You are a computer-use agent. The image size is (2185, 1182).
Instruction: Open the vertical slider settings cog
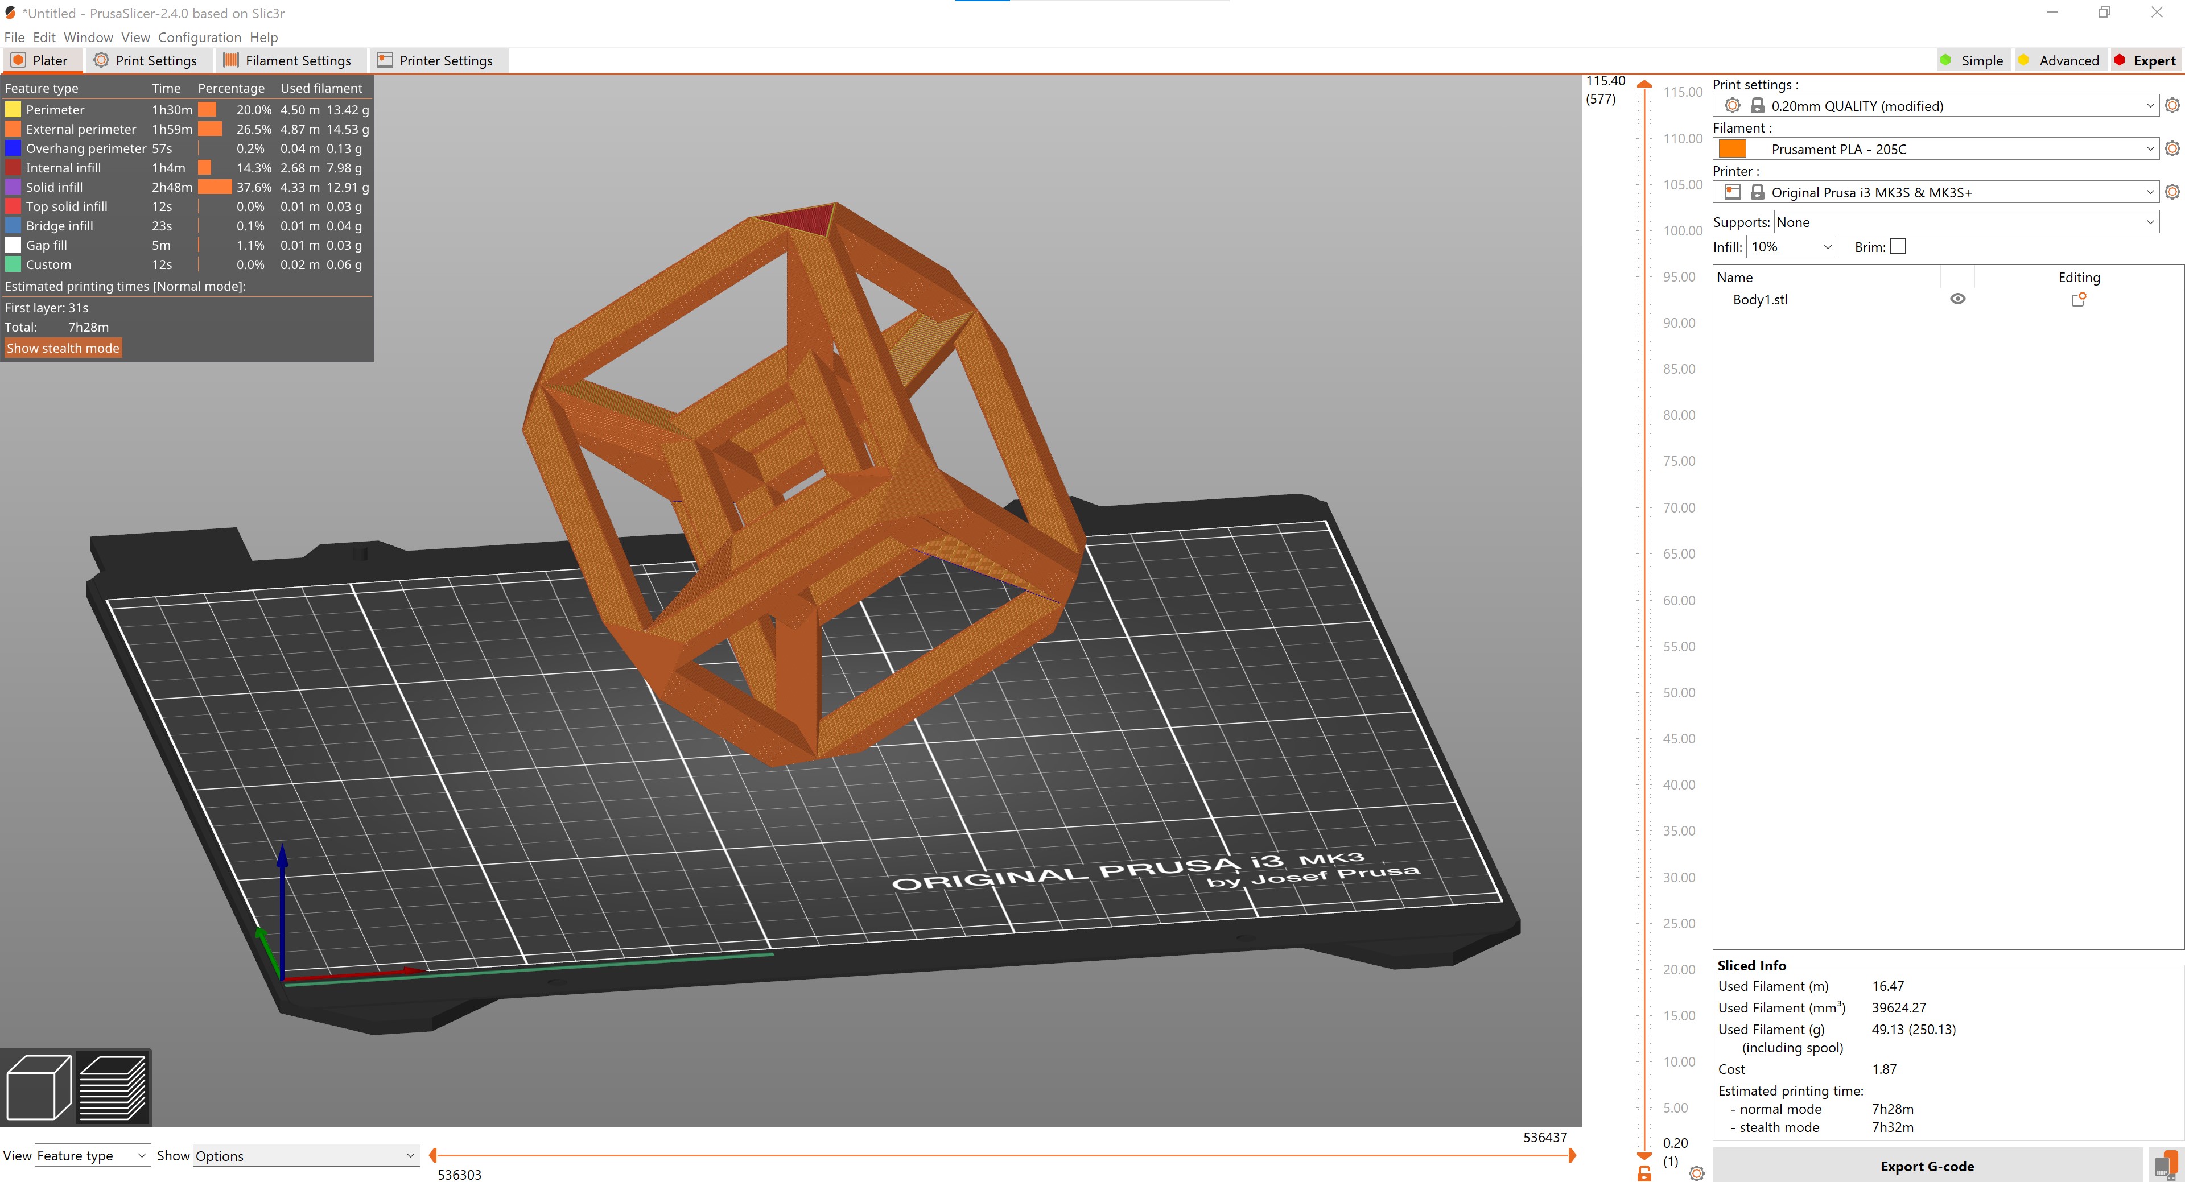[1696, 1173]
